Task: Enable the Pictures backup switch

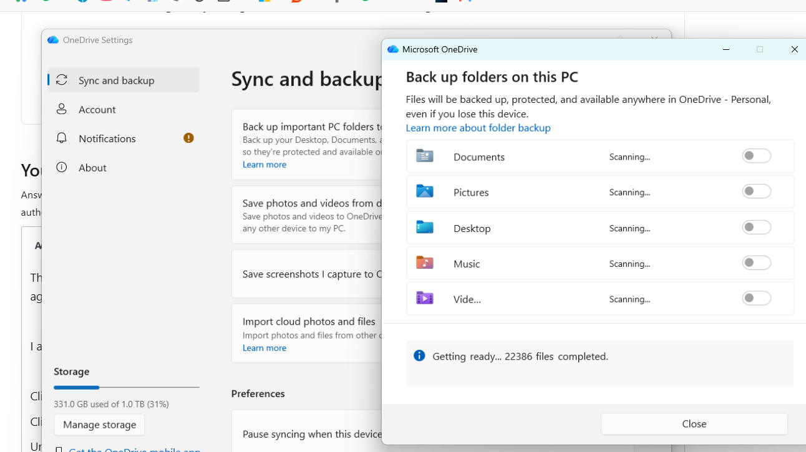Action: (x=757, y=191)
